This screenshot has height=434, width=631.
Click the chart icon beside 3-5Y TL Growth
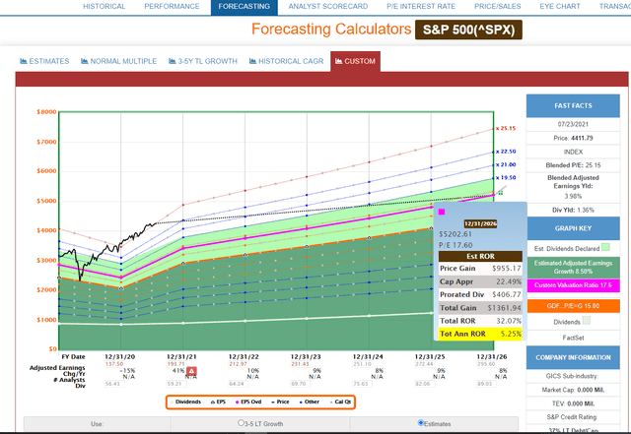click(173, 61)
